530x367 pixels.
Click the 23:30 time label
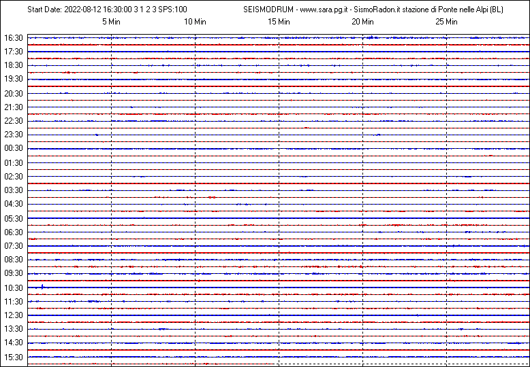click(14, 135)
